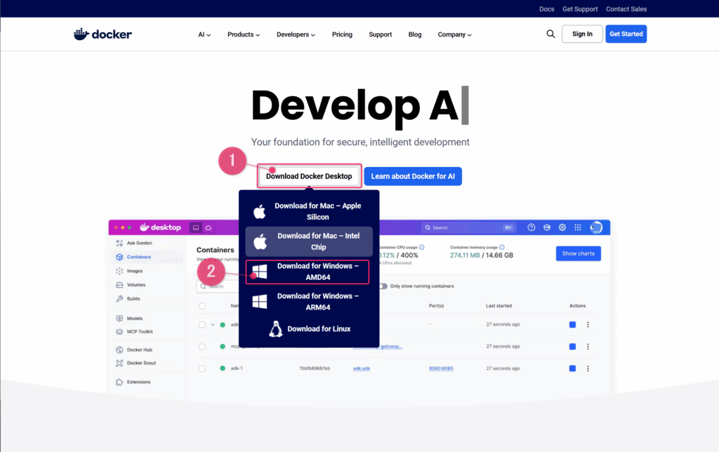This screenshot has height=452, width=719.
Task: Expand the Products dropdown menu
Action: pyautogui.click(x=244, y=34)
